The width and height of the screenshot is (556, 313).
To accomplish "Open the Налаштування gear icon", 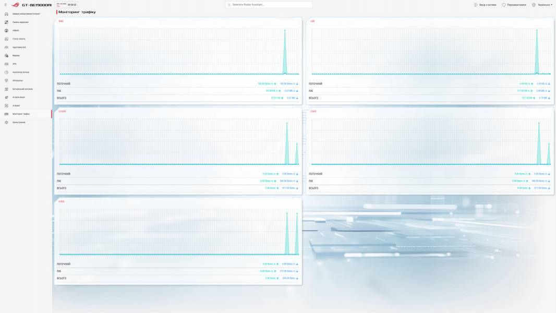I will pos(6,122).
